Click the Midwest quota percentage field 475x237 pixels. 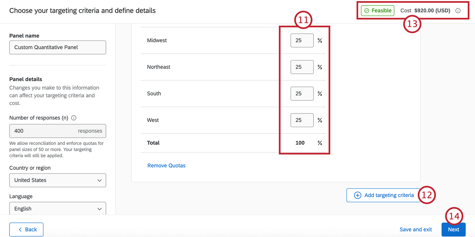pos(302,40)
